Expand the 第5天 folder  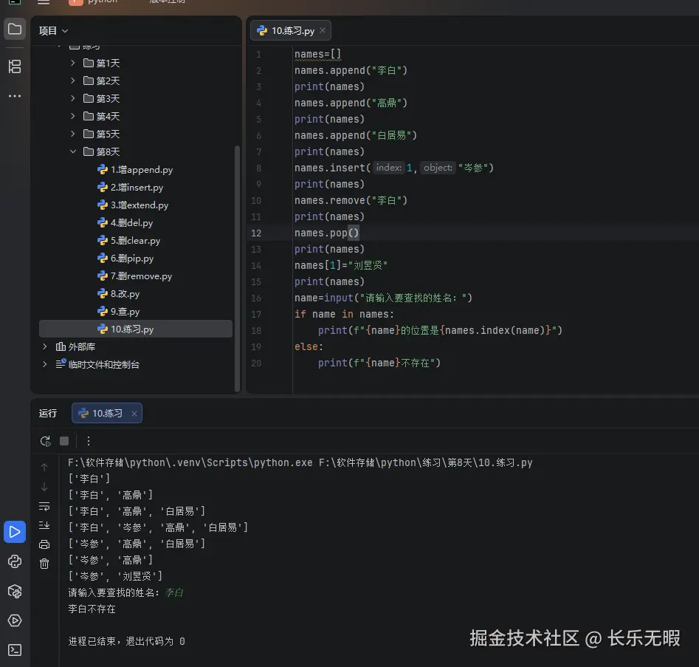[72, 134]
